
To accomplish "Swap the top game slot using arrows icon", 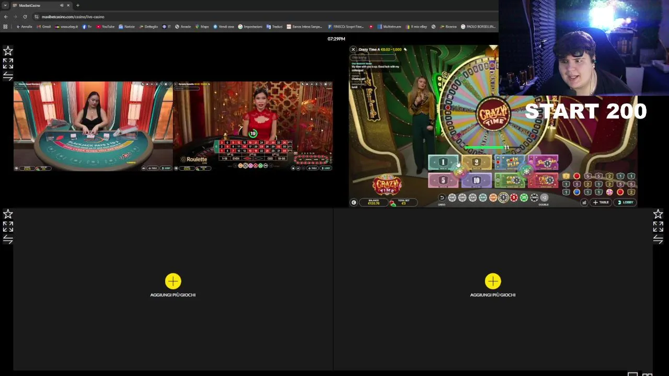I will point(8,76).
